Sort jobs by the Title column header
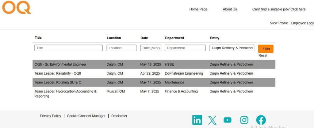Viewport: 314px width, 128px height. tap(38, 38)
